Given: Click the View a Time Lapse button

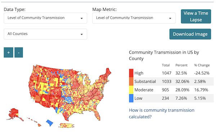Looking at the screenshot, I should click(x=196, y=17).
